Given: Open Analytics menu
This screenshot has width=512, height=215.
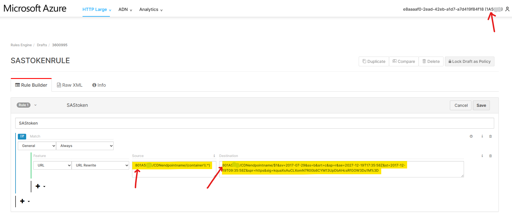Looking at the screenshot, I should click(151, 9).
